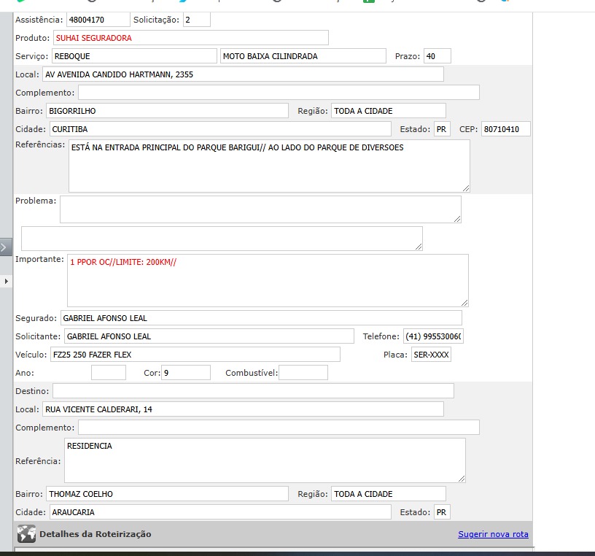Click the Cor field

[186, 373]
